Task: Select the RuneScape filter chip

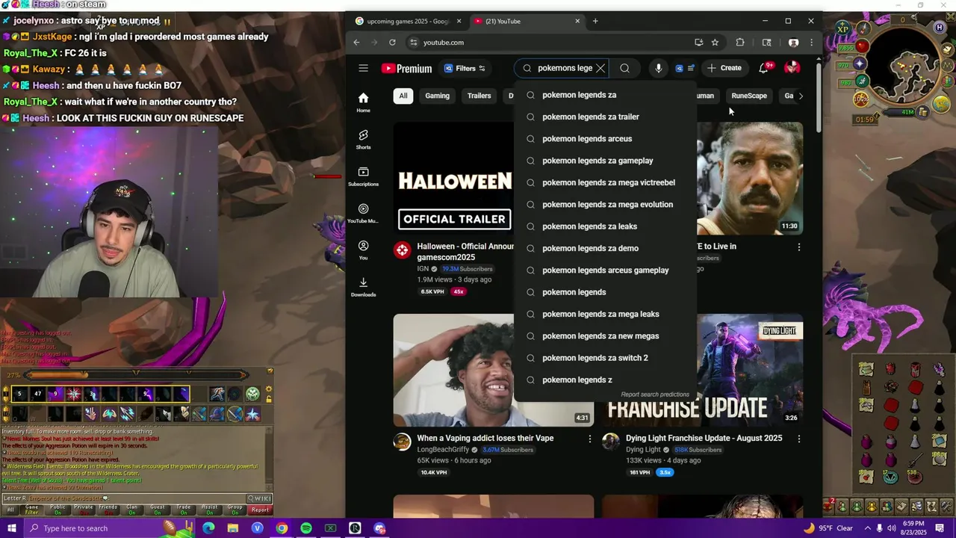Action: coord(749,96)
